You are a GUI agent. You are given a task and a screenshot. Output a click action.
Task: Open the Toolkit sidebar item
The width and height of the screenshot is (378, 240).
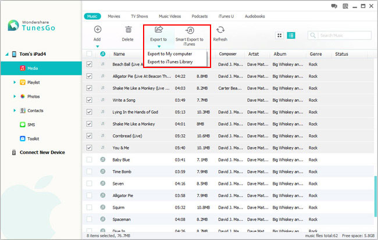[33, 139]
